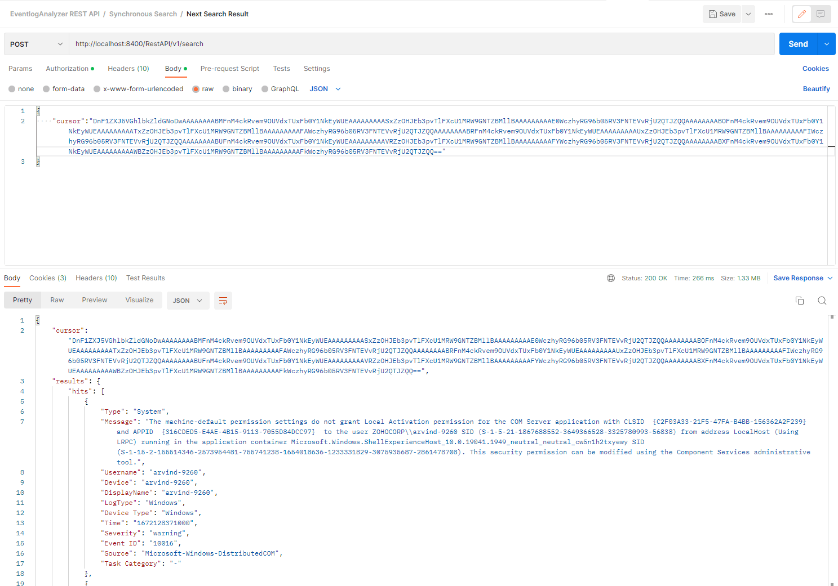Open the Cookies manager
This screenshot has width=838, height=586.
coord(815,68)
